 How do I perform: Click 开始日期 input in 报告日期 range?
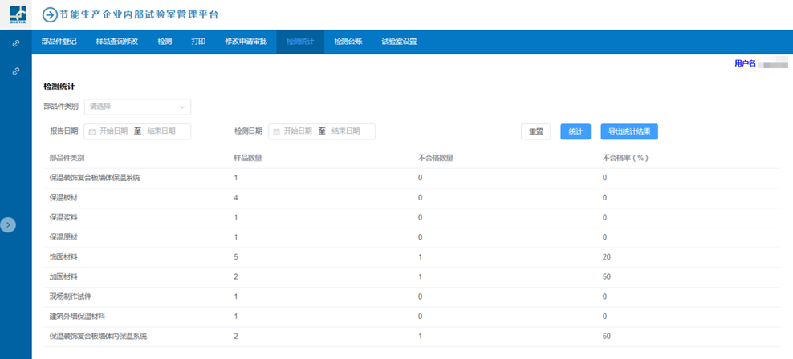pos(113,131)
